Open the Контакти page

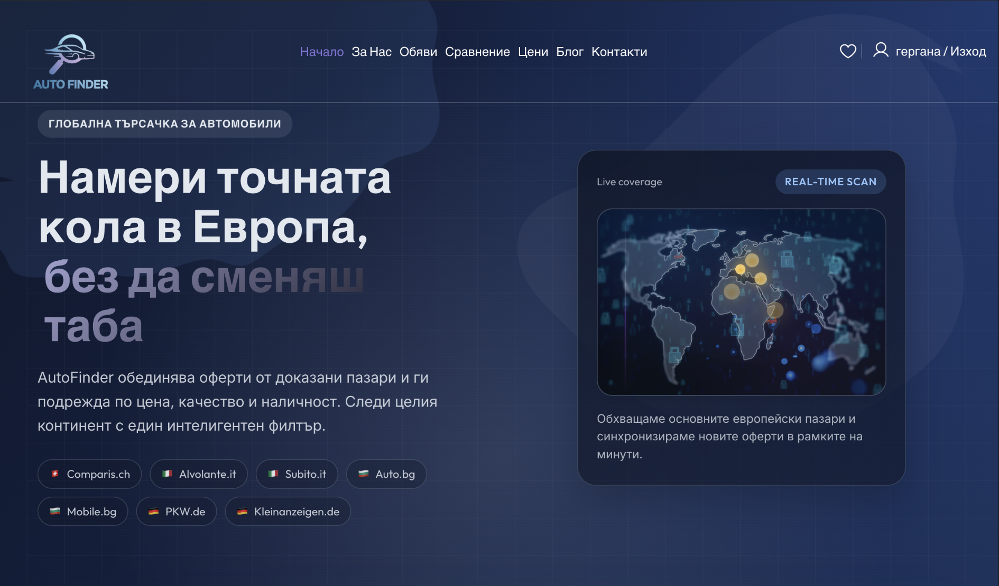click(x=619, y=52)
